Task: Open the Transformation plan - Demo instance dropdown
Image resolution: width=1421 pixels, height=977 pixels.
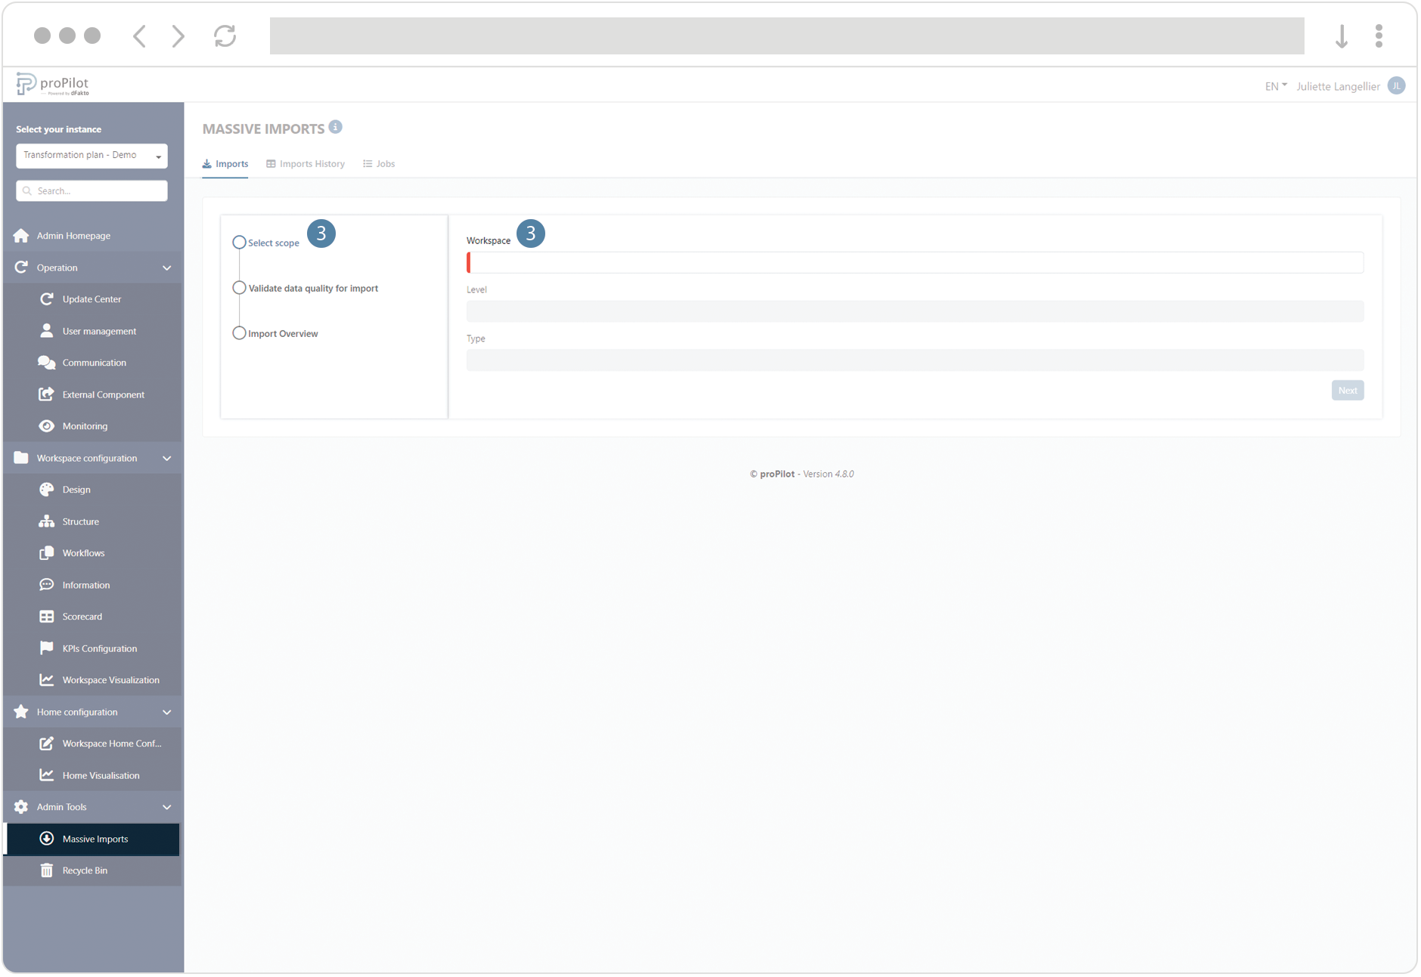Action: 91,155
